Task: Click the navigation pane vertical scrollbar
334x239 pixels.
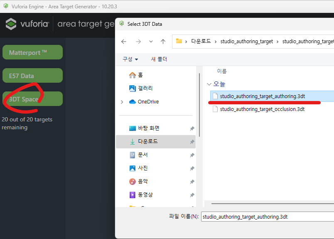Action: [199, 105]
